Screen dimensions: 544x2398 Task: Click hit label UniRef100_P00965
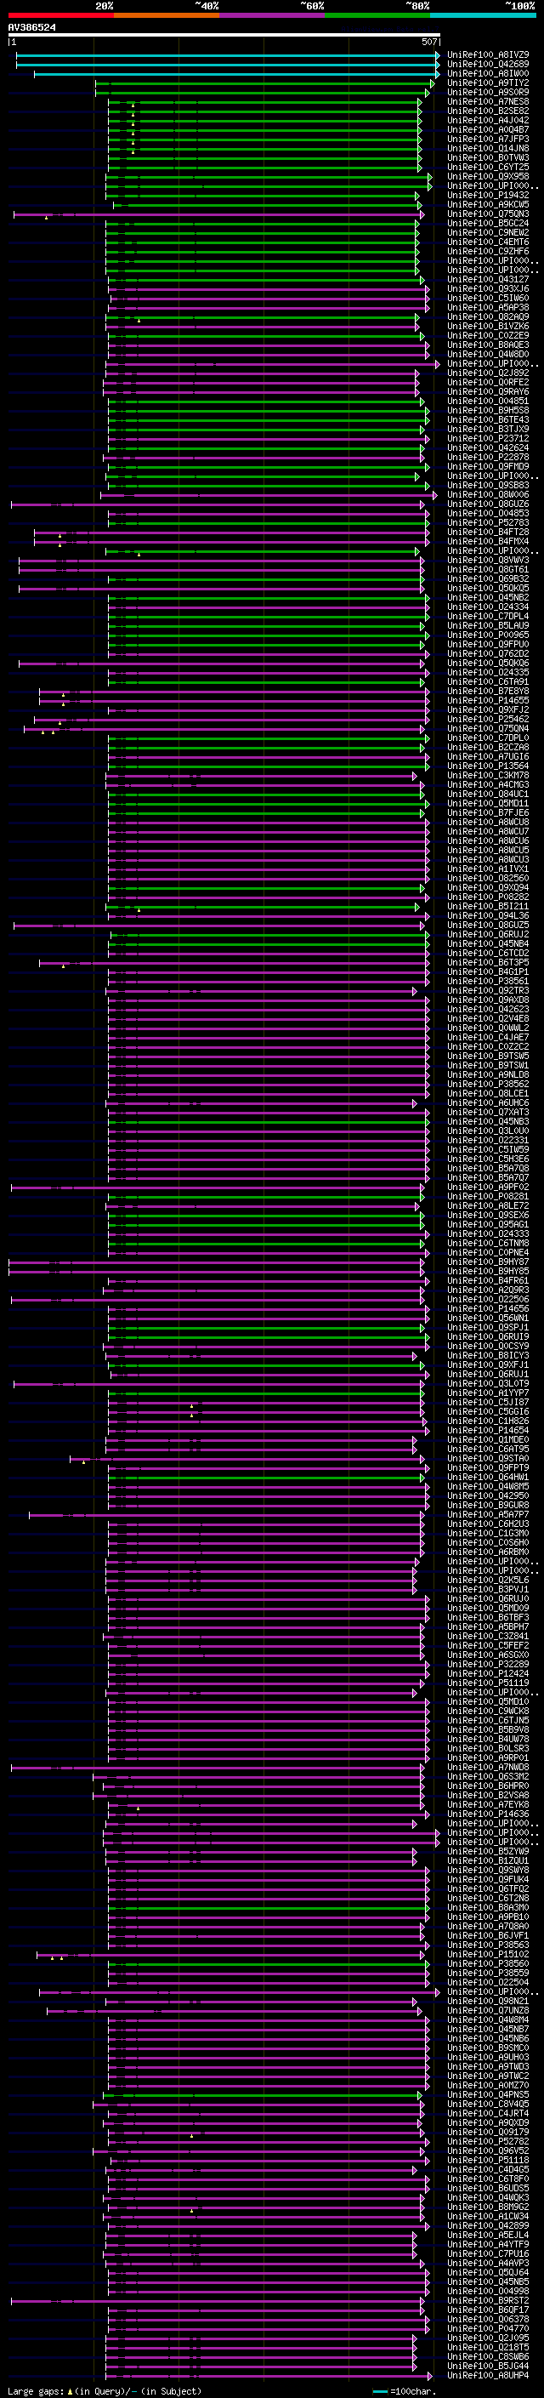(x=488, y=635)
